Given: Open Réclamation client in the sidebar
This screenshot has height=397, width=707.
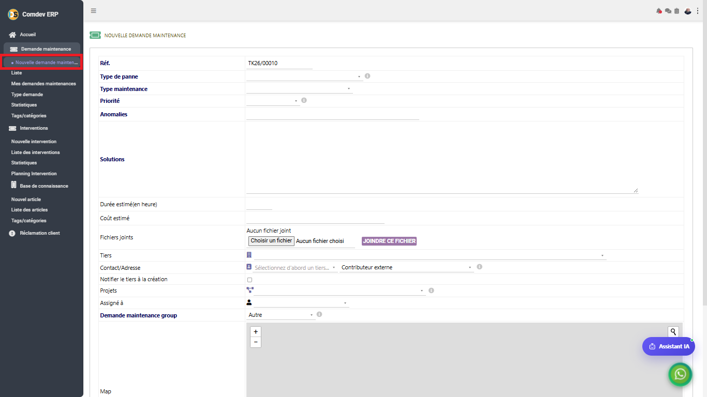Looking at the screenshot, I should click(40, 233).
